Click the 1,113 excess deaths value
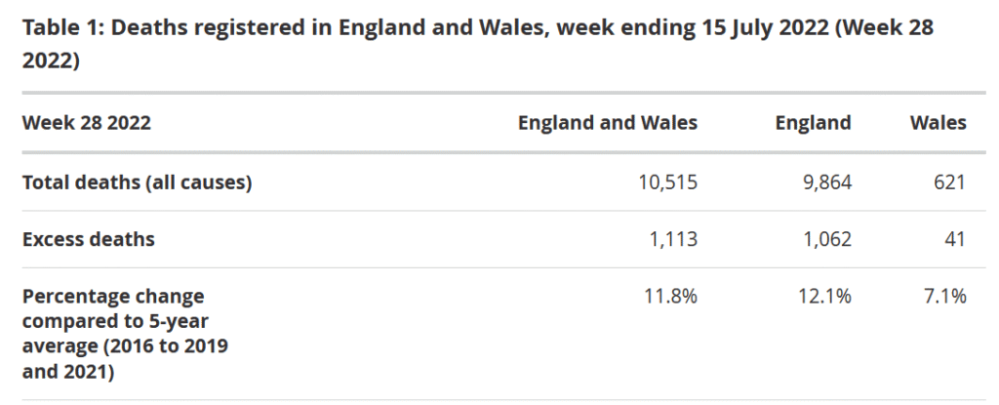 [673, 239]
